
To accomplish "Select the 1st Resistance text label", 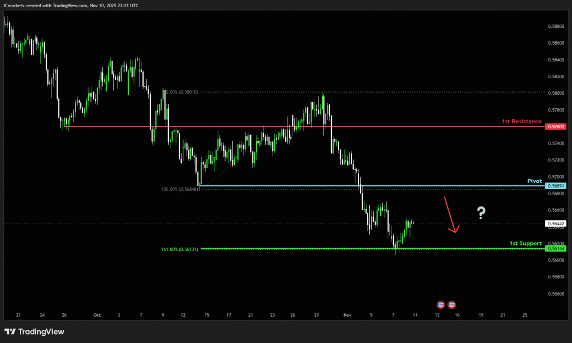I will 521,121.
